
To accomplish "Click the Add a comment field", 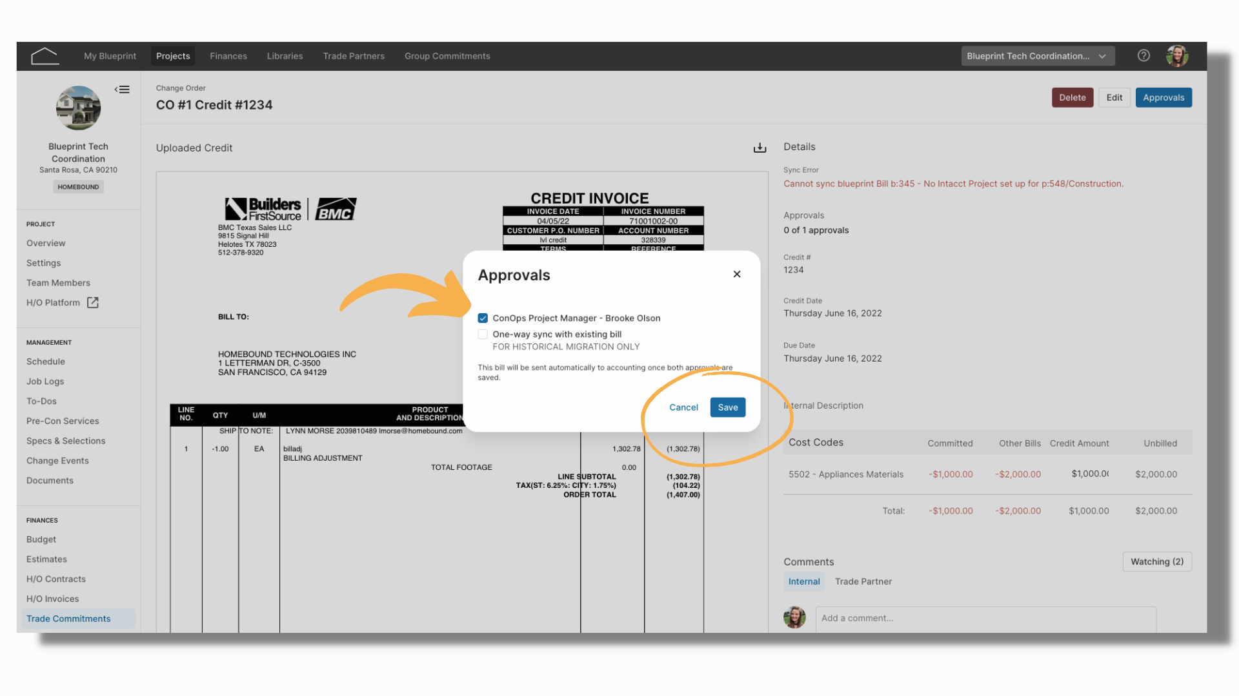I will [985, 618].
